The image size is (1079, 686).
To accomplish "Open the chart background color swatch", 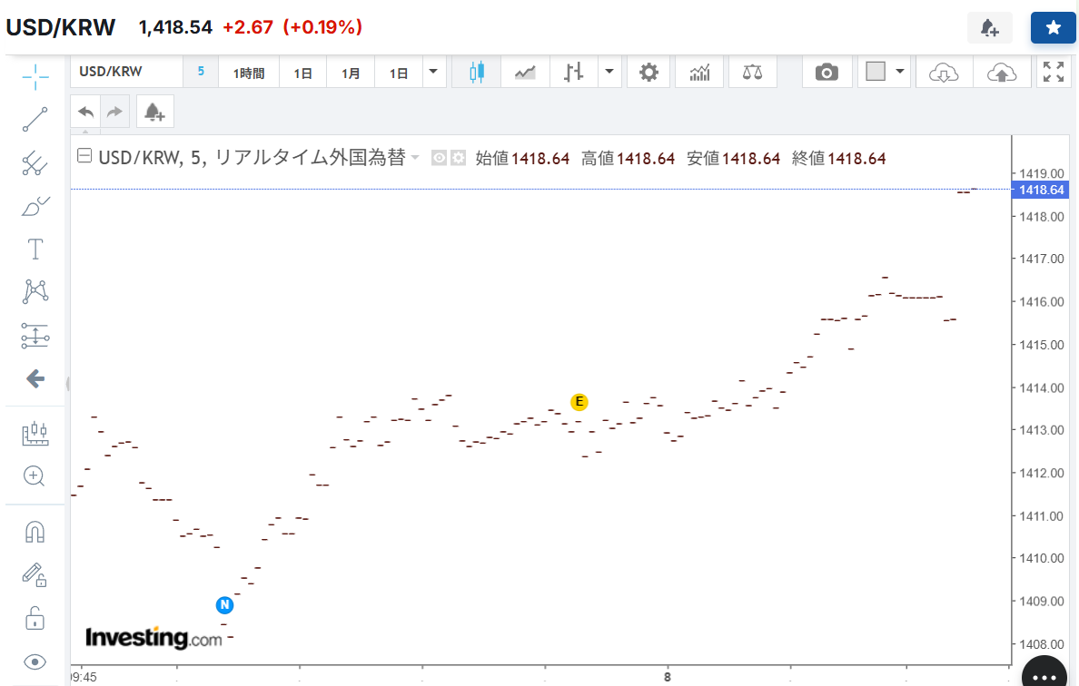I will 876,73.
